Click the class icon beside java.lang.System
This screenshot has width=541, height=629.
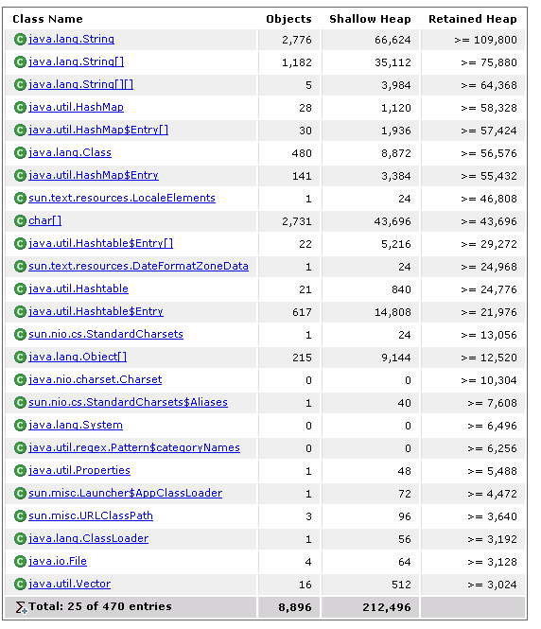point(20,426)
